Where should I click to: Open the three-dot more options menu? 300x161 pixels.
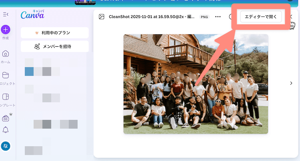218,17
